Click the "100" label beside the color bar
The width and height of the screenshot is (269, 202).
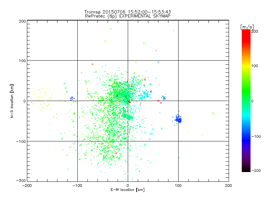pos(255,66)
